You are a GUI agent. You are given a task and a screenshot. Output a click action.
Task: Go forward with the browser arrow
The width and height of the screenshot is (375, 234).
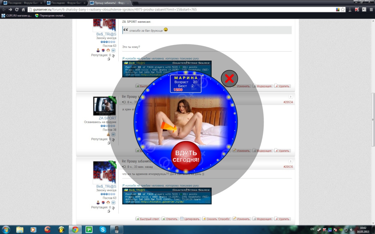click(10, 10)
